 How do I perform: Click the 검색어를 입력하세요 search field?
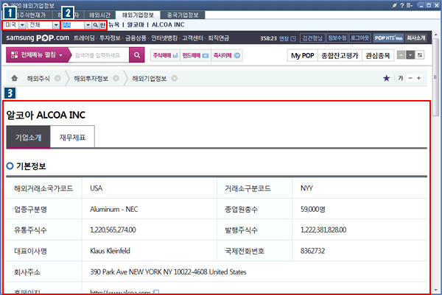click(x=99, y=55)
